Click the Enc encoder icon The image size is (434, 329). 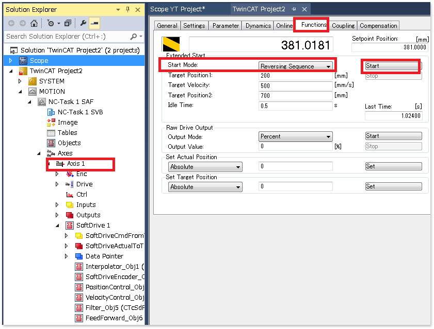pyautogui.click(x=70, y=174)
